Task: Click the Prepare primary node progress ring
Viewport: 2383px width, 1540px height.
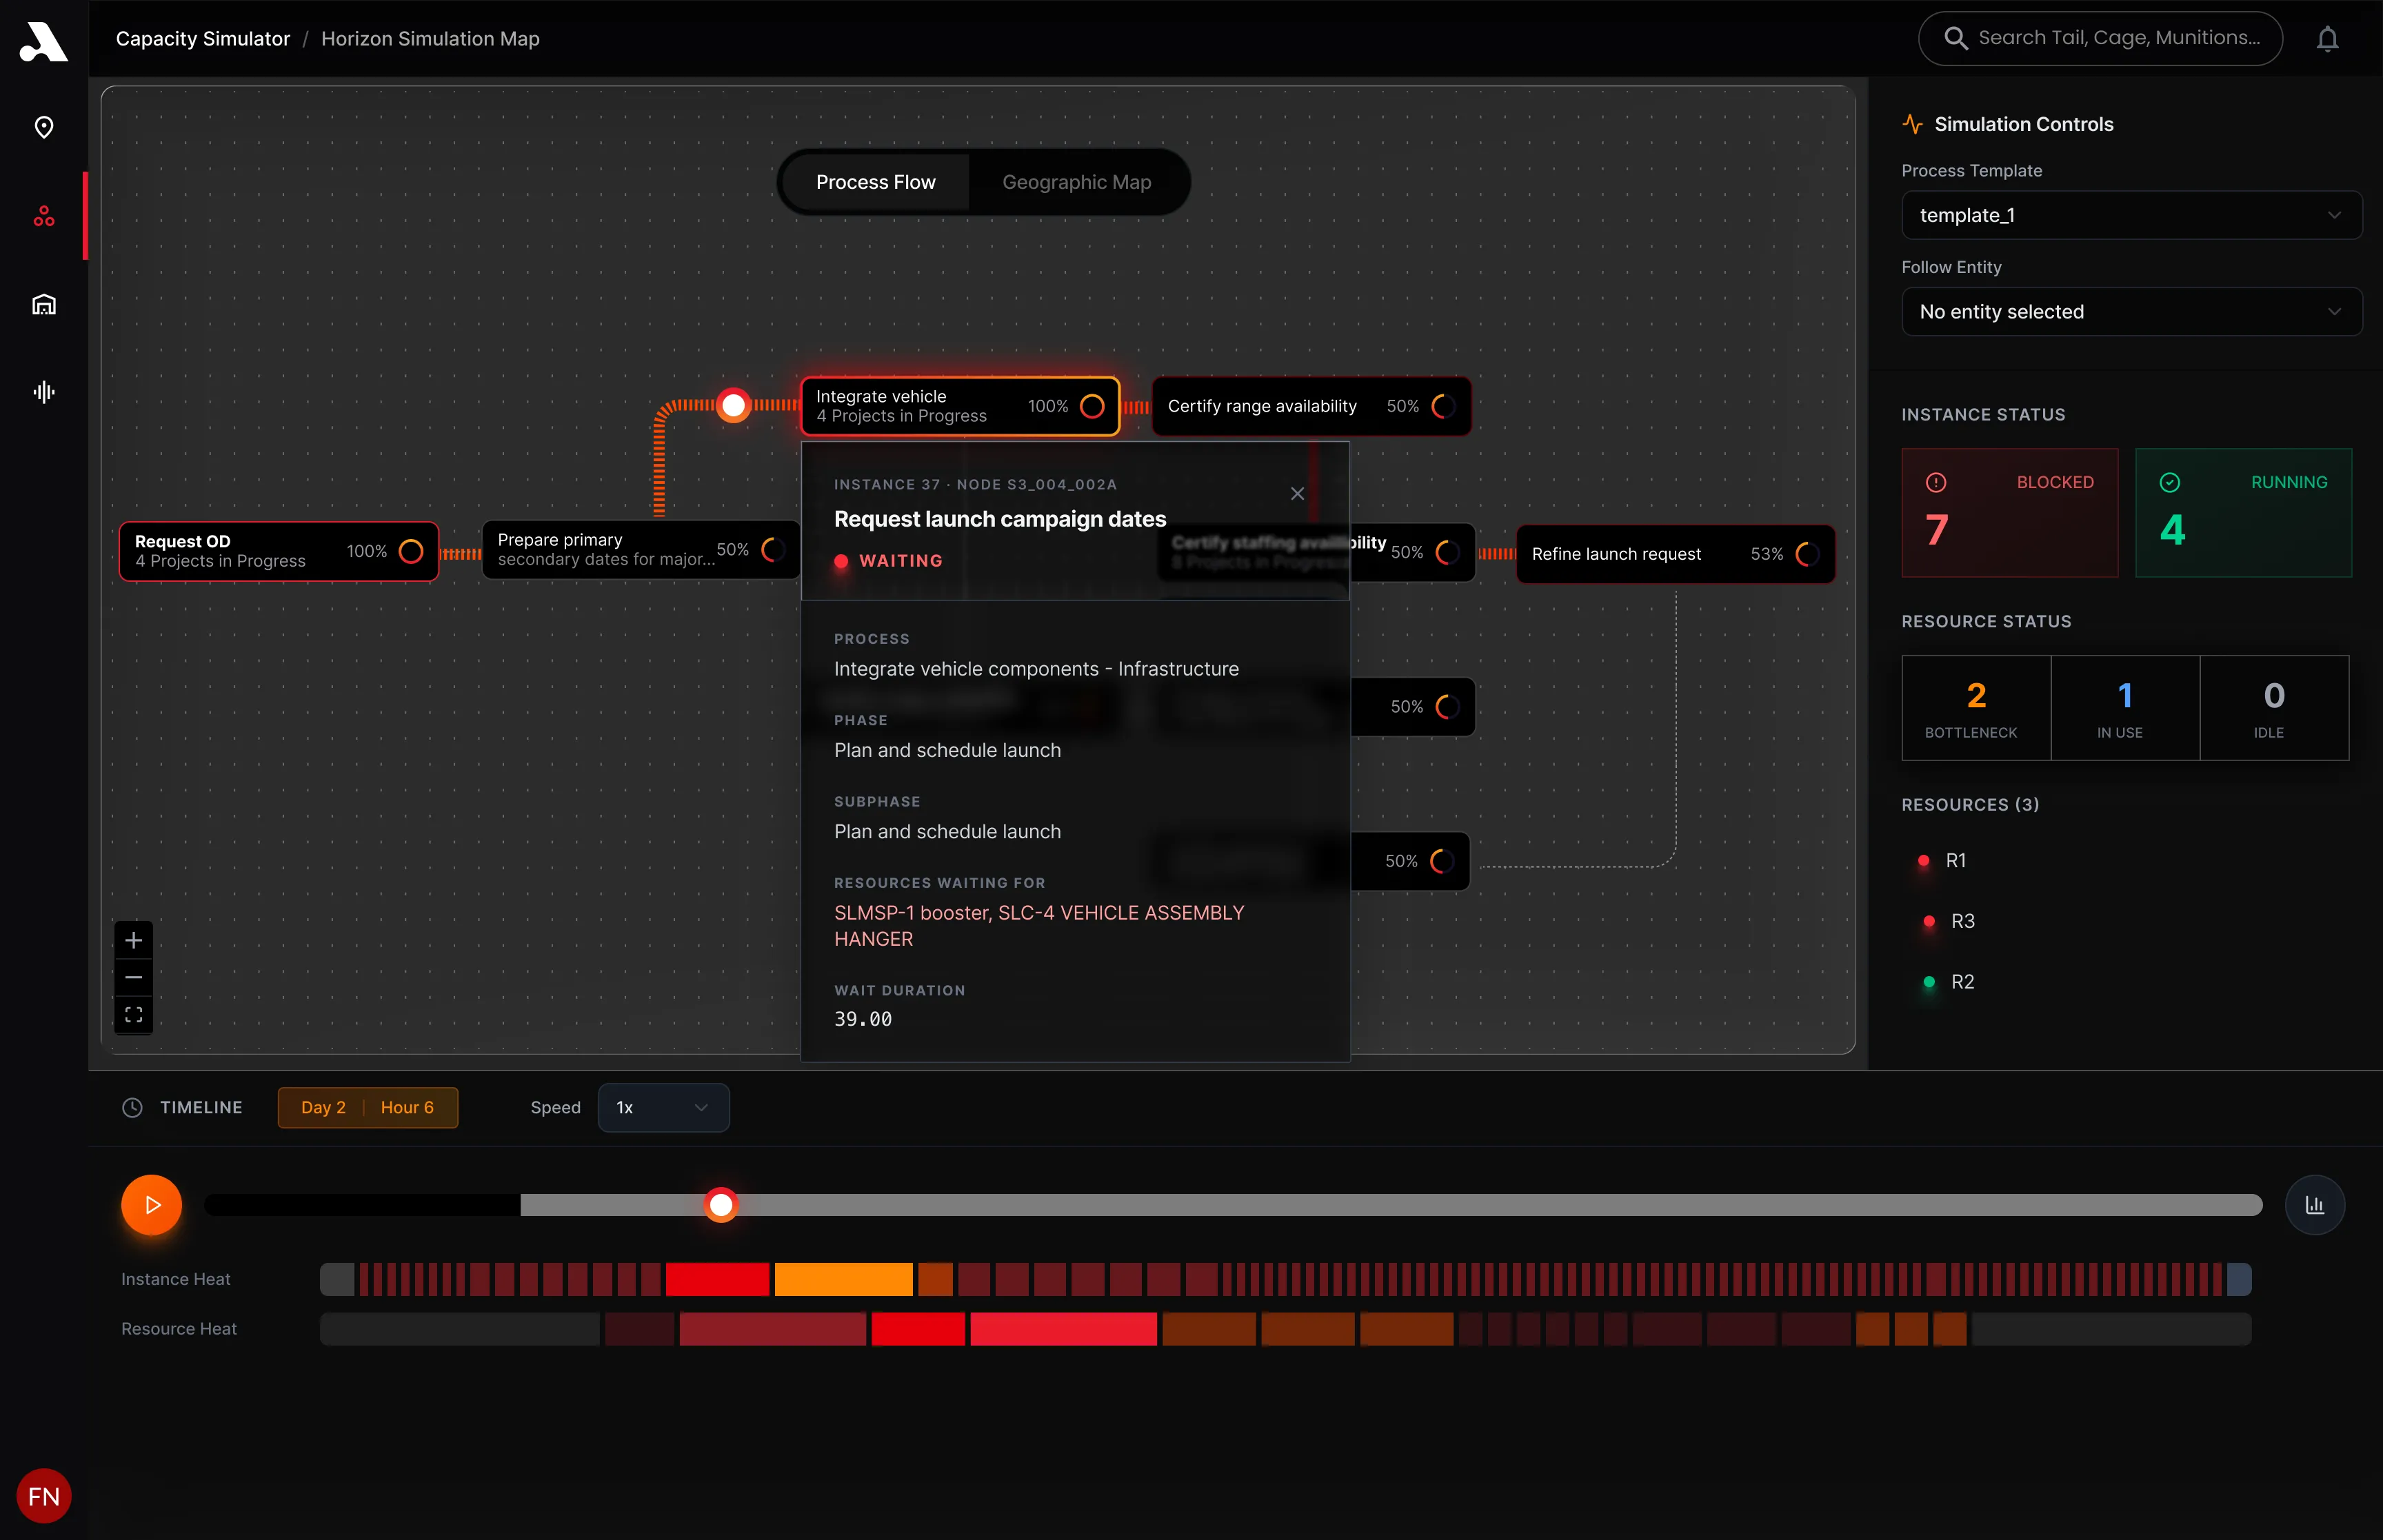Action: coord(773,549)
